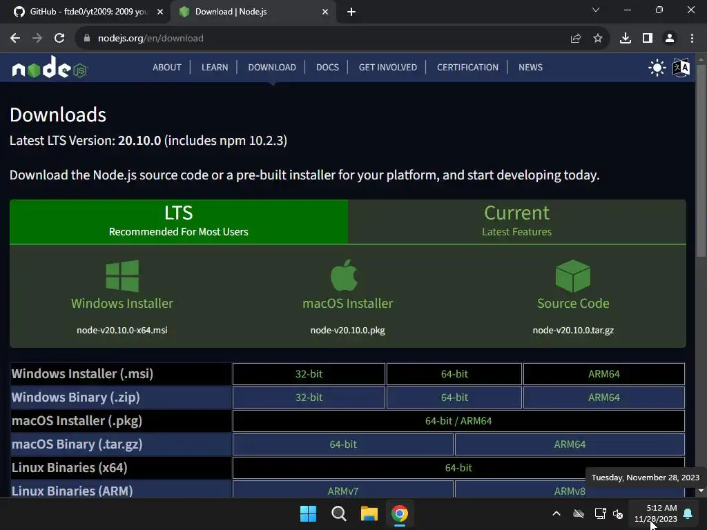Screen dimensions: 707x530
Task: Open the Chrome profile icon
Action: pos(670,39)
